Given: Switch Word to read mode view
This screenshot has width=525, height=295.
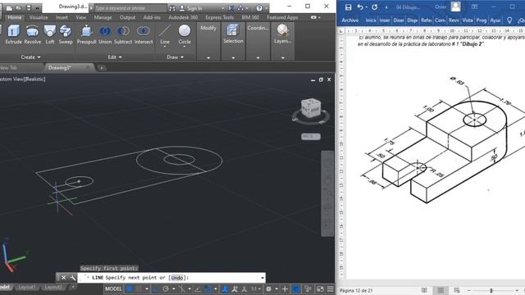Looking at the screenshot, I should (x=424, y=290).
